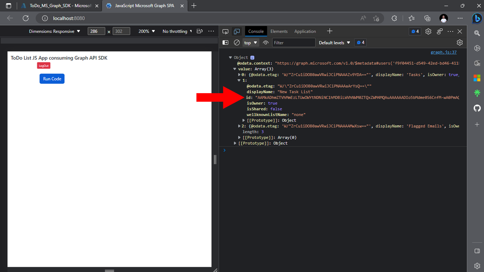Image resolution: width=484 pixels, height=272 pixels.
Task: Open the Dimensions: Responsive dropdown
Action: [54, 31]
